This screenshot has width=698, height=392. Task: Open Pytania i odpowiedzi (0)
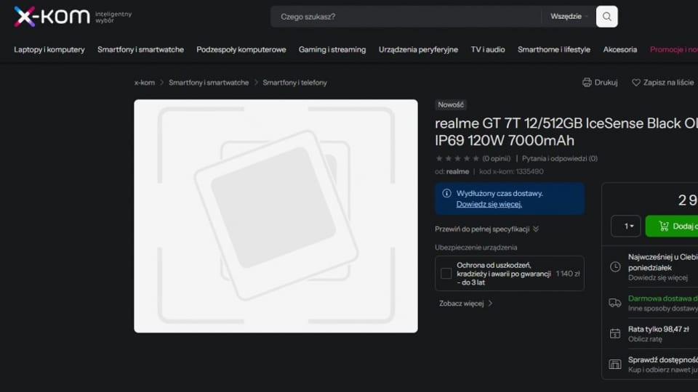560,158
